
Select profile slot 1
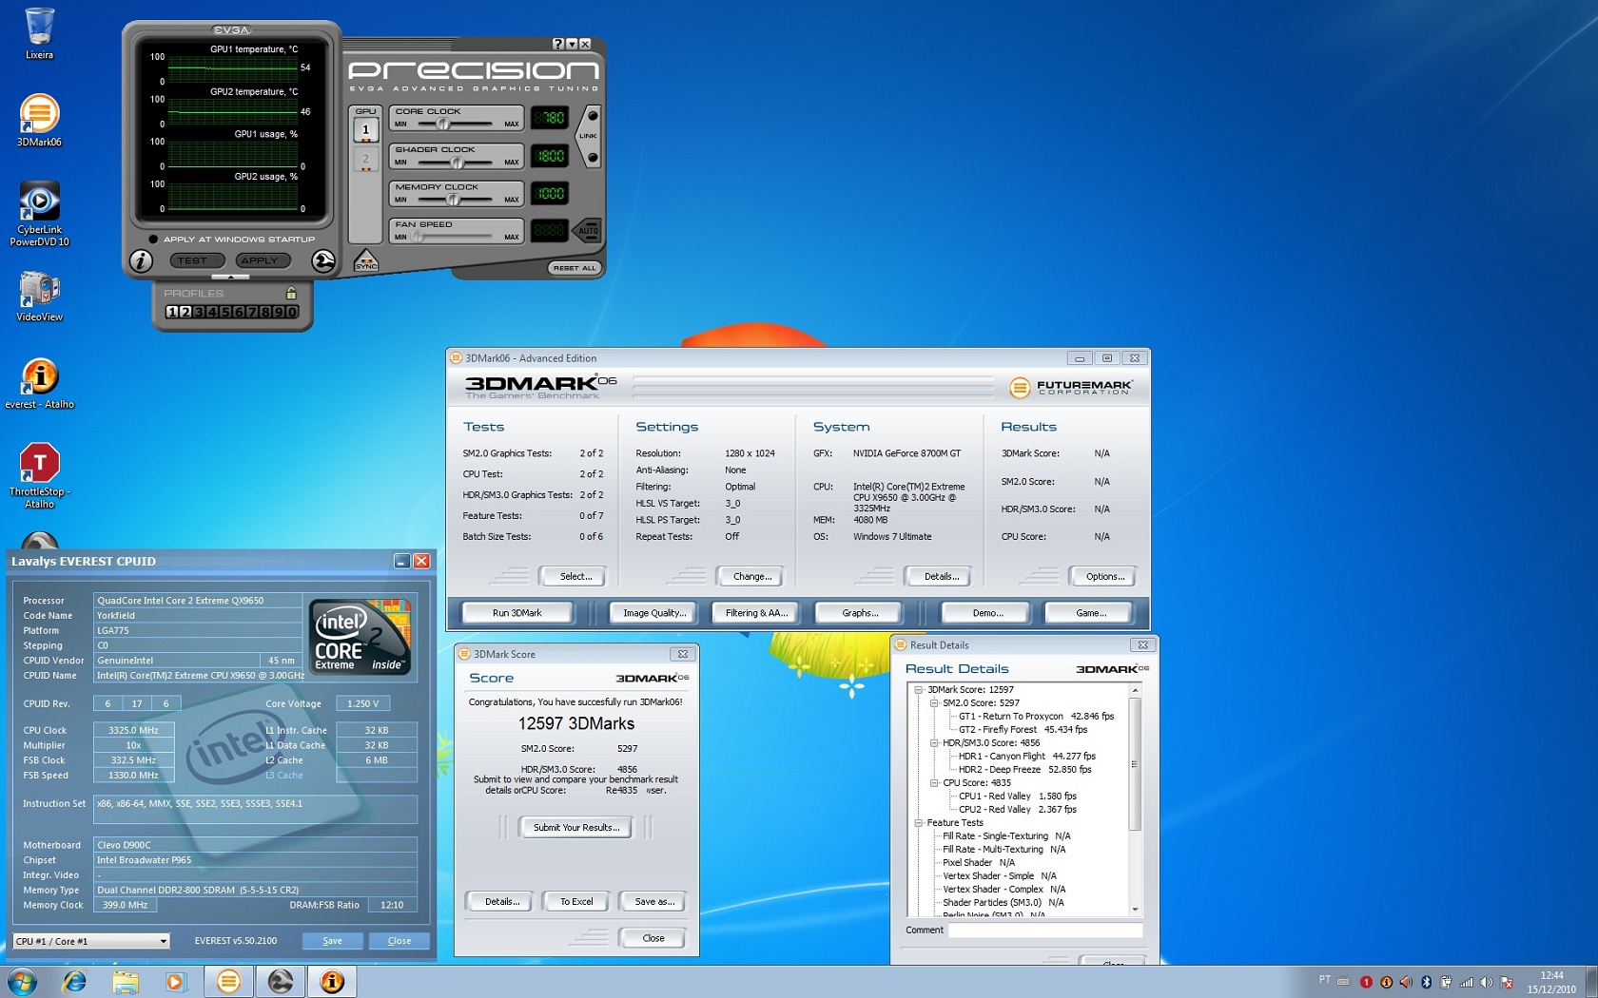171,312
